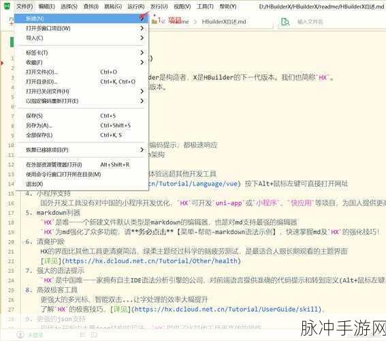The image size is (386, 341).
Task: Expand the 恢复已移除项目(P) submenu
Action: [x=142, y=150]
